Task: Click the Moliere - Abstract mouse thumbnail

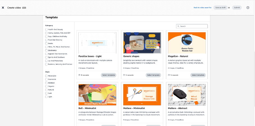Action: tap(187, 94)
